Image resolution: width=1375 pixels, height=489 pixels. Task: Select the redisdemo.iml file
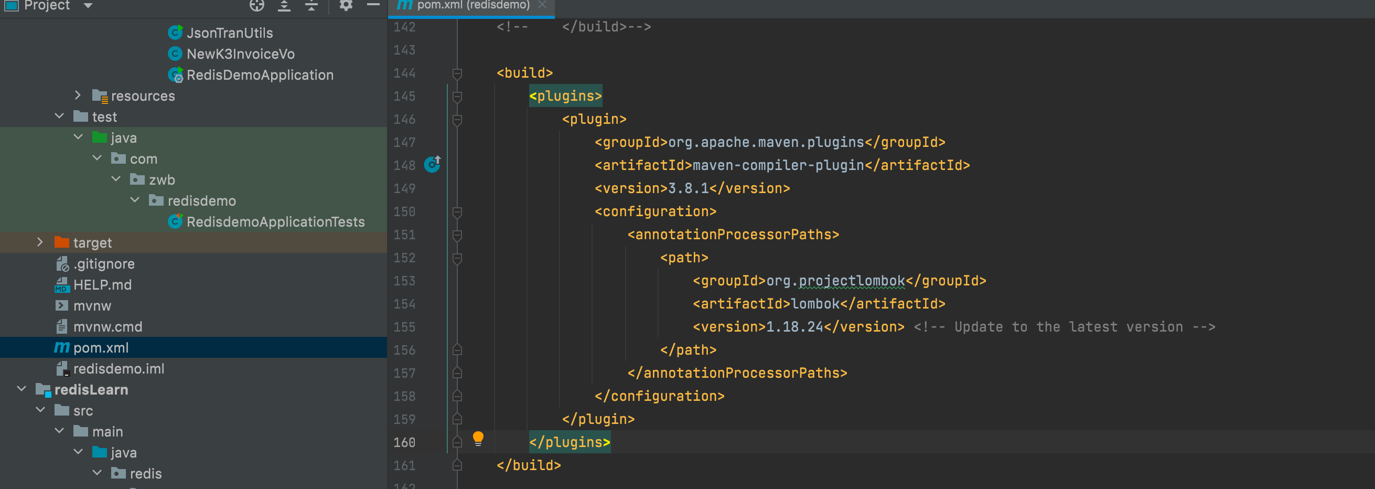point(119,368)
